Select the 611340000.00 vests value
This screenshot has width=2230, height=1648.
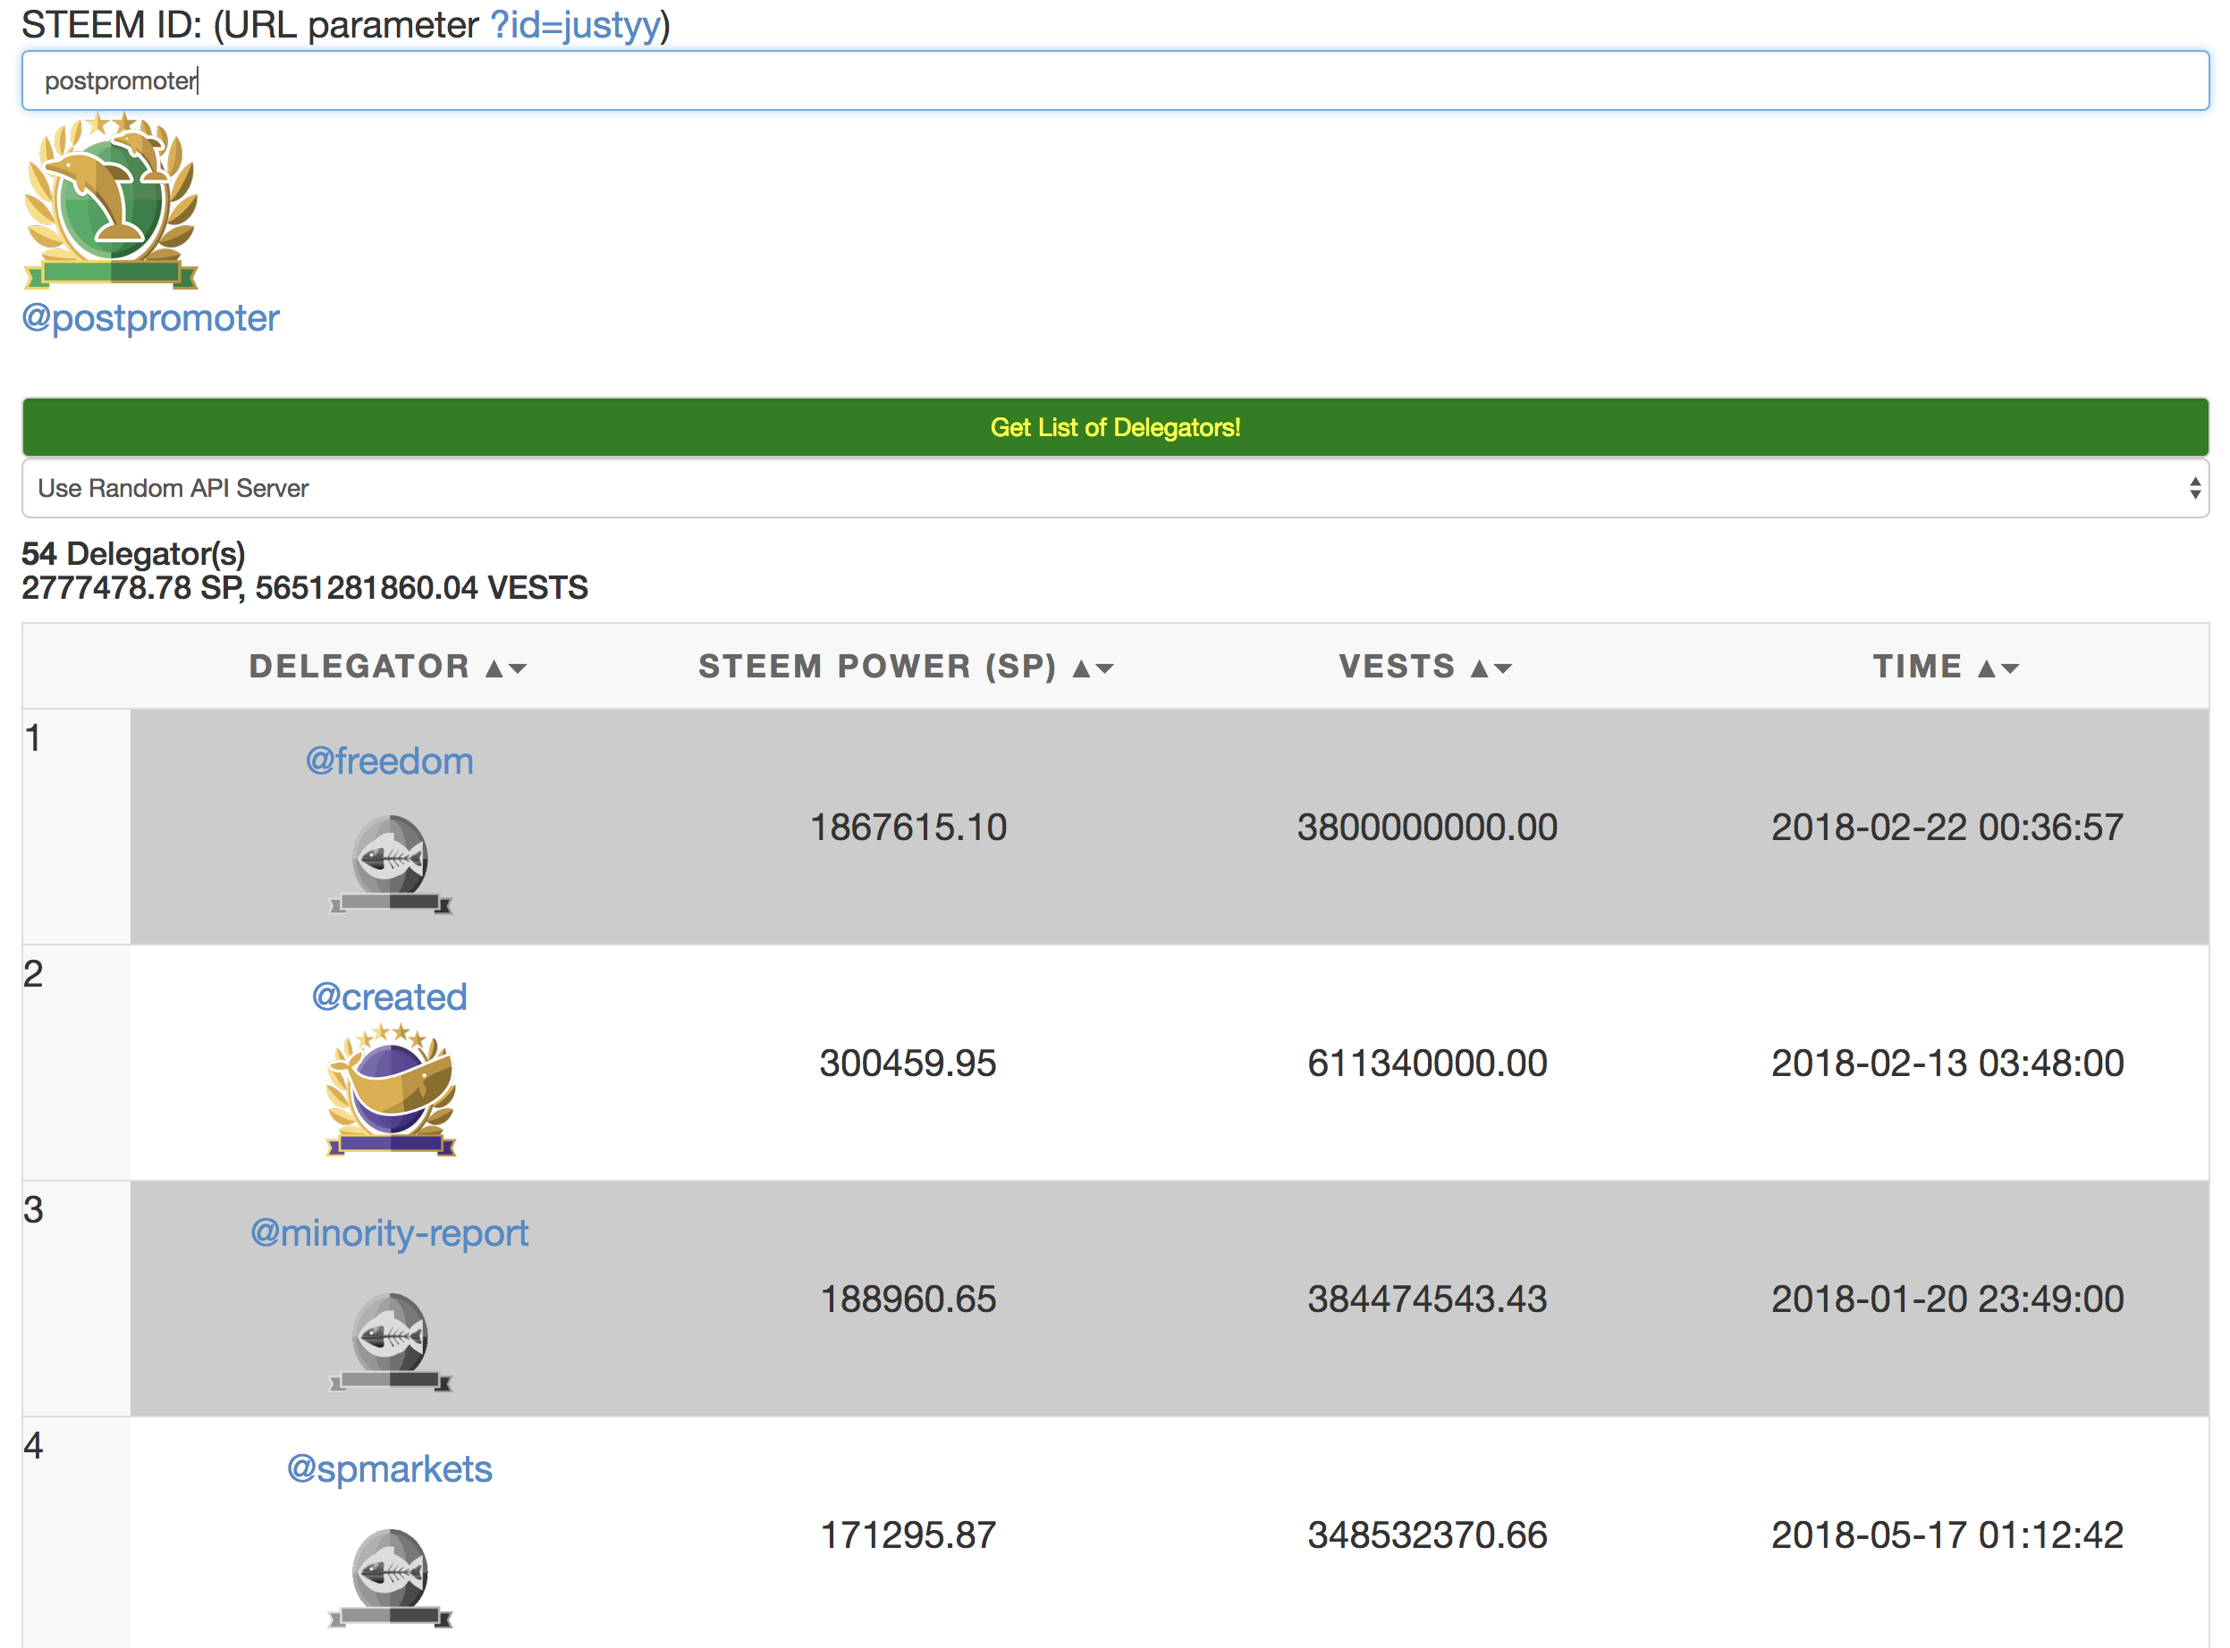coord(1427,1064)
